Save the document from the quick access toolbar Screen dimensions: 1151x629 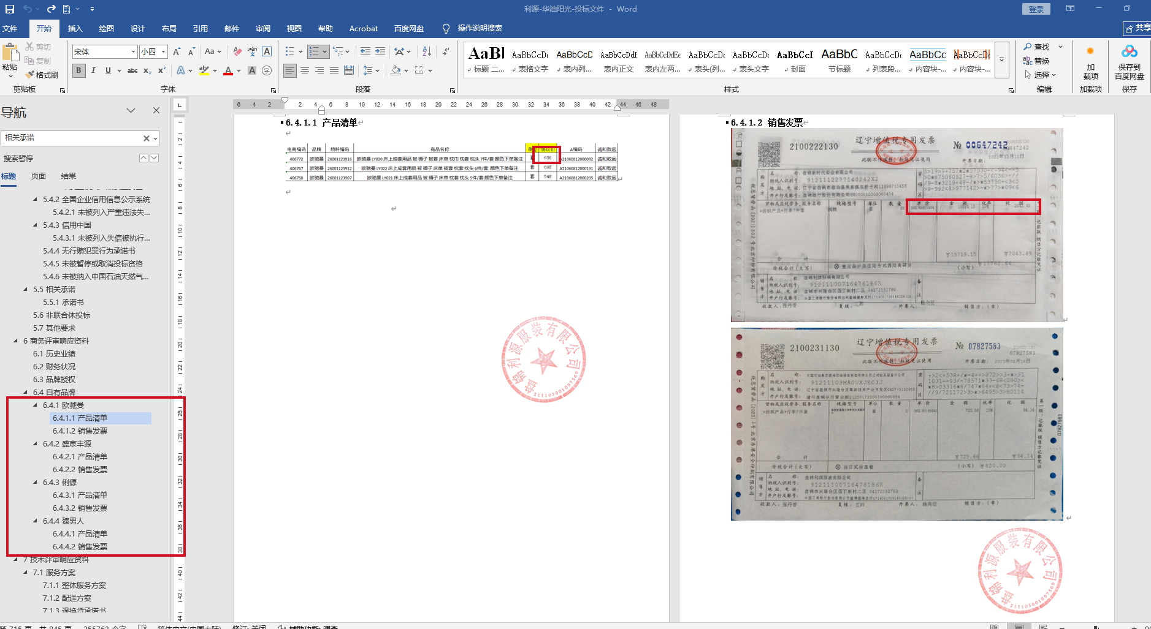pyautogui.click(x=10, y=9)
